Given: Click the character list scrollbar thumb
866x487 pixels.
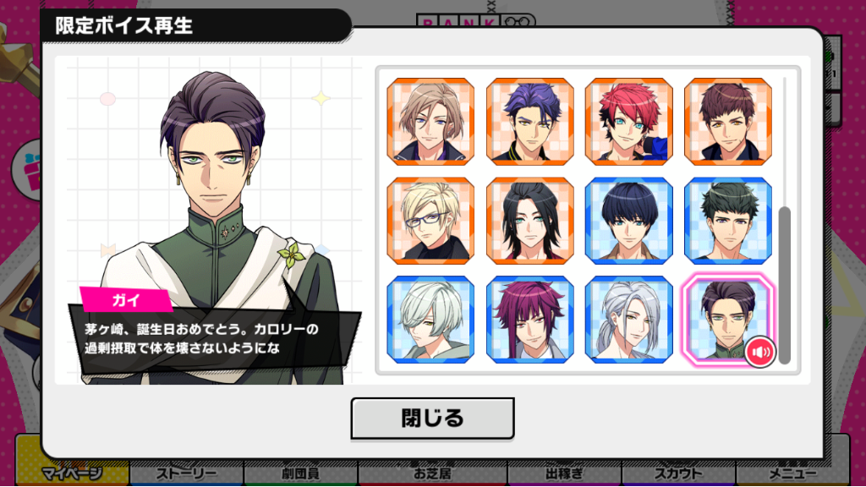Looking at the screenshot, I should [x=784, y=286].
